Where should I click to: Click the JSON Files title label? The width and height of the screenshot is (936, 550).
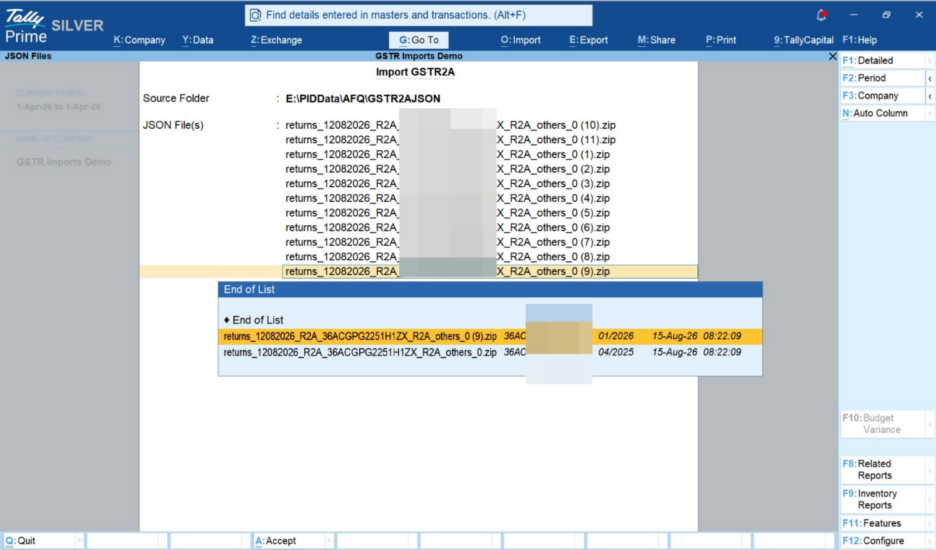click(x=28, y=56)
